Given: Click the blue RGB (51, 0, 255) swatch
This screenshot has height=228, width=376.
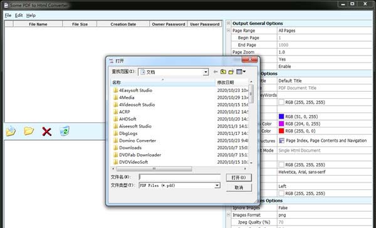Looking at the screenshot, I should pyautogui.click(x=281, y=116).
